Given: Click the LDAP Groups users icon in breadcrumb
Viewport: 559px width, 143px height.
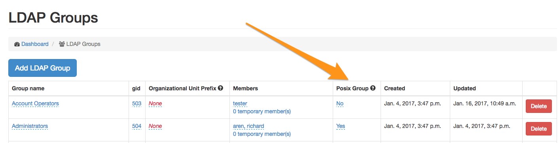Looking at the screenshot, I should tap(62, 44).
